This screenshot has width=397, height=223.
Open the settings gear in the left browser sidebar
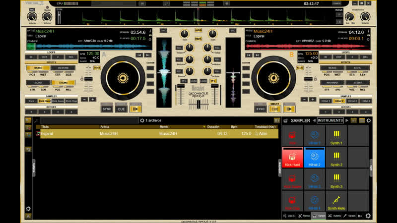(28, 209)
